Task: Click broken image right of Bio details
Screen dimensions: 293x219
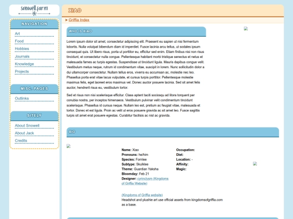Action: point(255,163)
